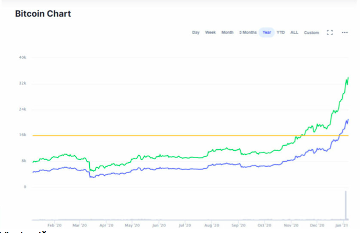Choose the 3 Months range

tap(248, 32)
